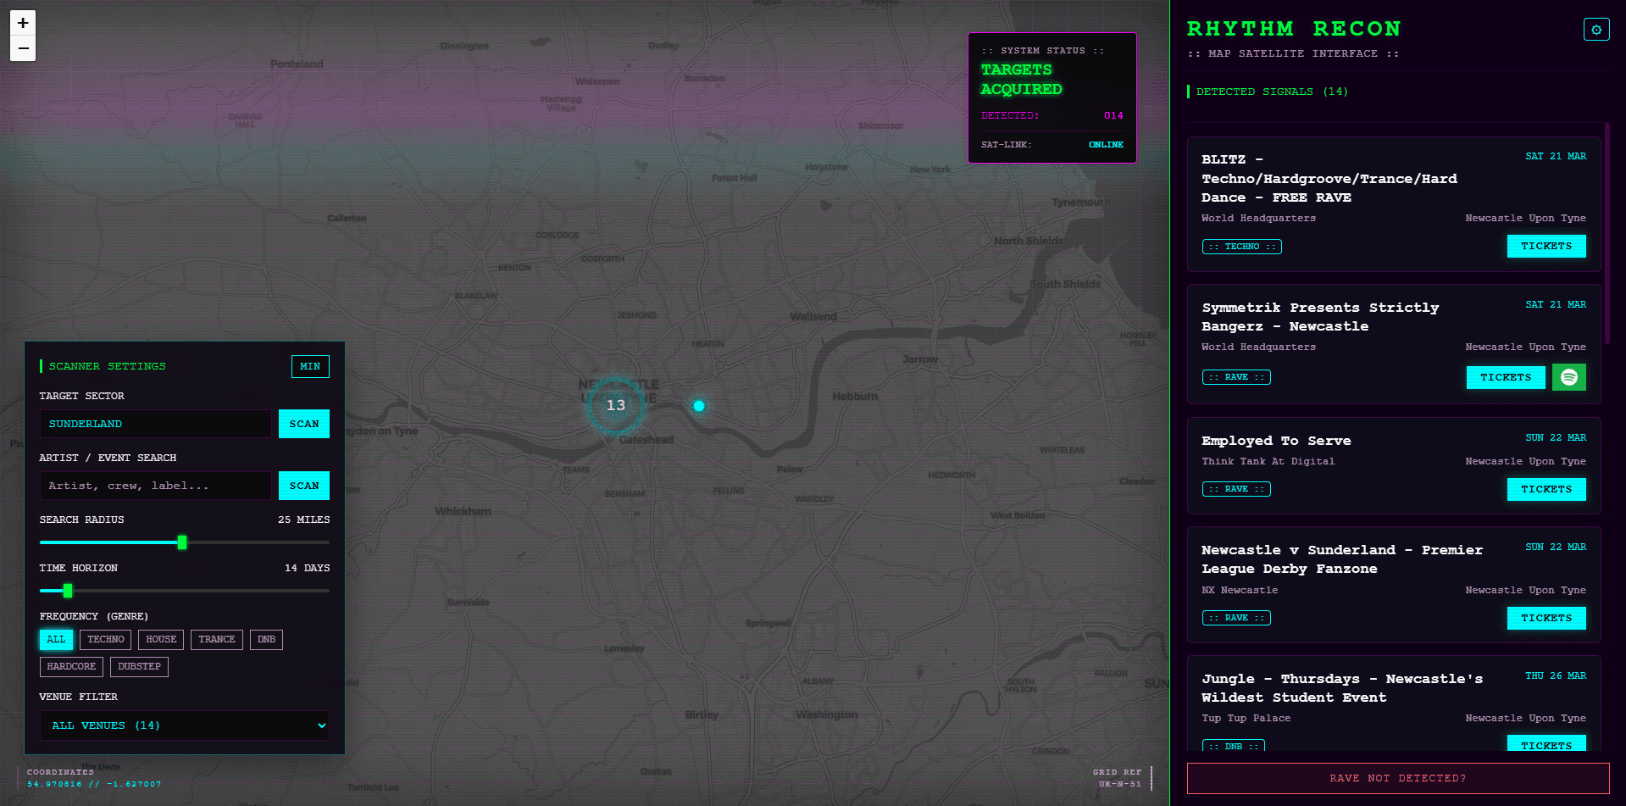Screen dimensions: 1626x806
Task: Scan using the artist / event search
Action: pos(304,486)
